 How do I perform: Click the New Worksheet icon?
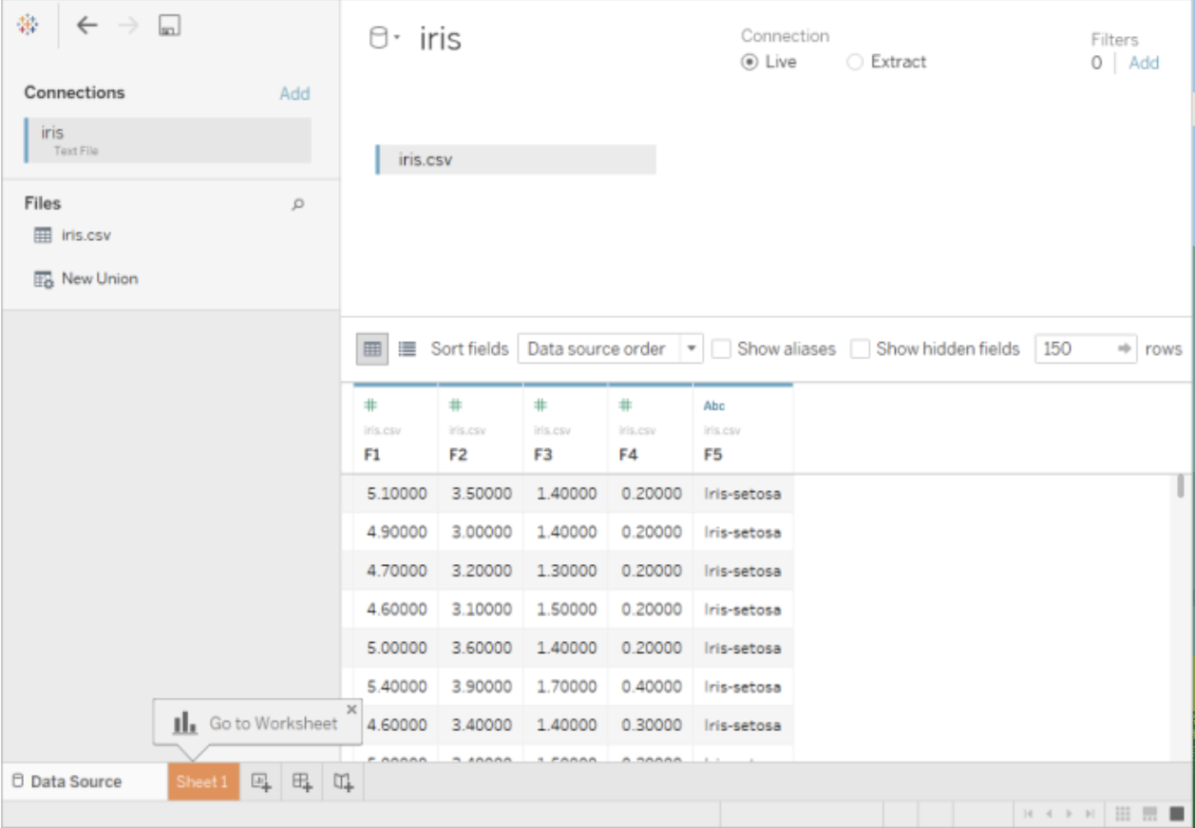[260, 782]
